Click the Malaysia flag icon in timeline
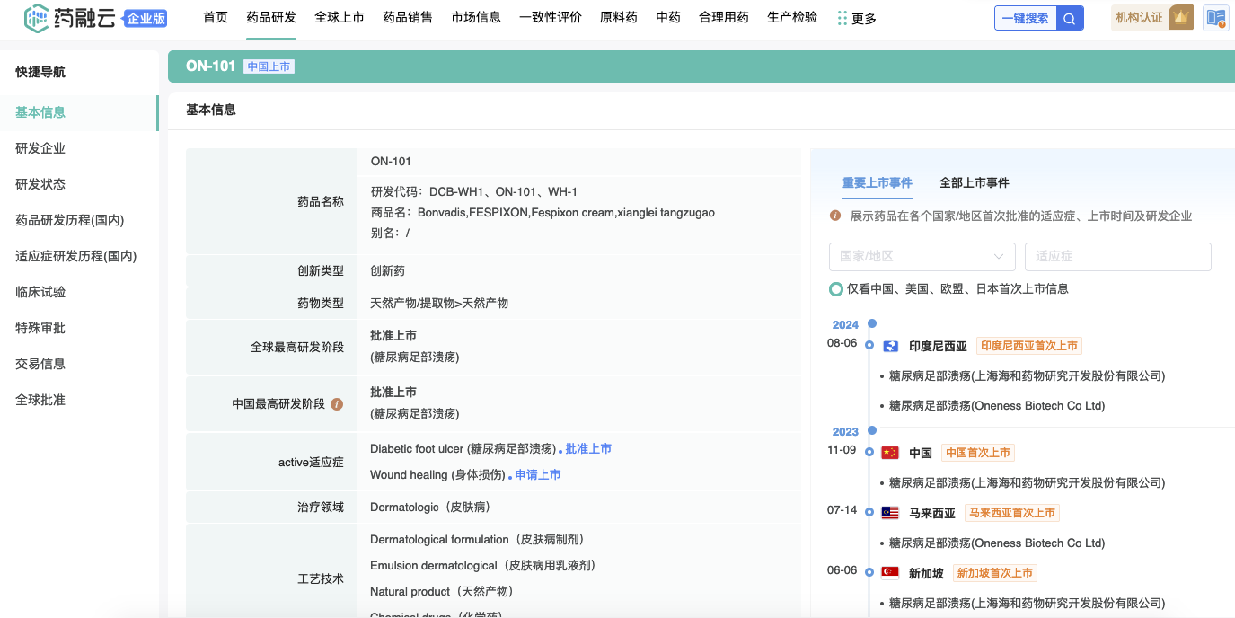The width and height of the screenshot is (1235, 618). (890, 513)
